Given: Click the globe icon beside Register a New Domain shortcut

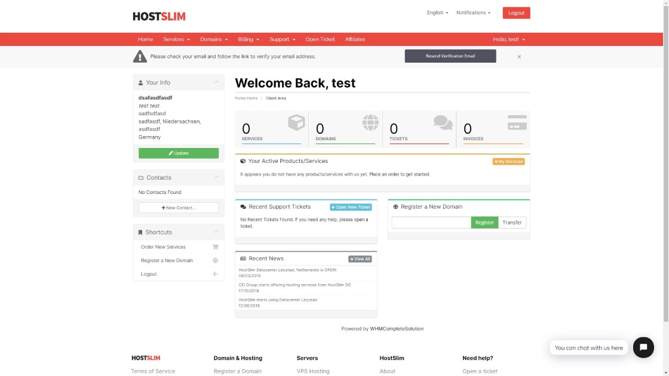Looking at the screenshot, I should click(215, 260).
